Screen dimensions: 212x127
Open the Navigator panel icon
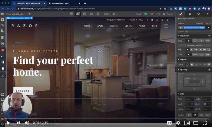click(x=2, y=25)
